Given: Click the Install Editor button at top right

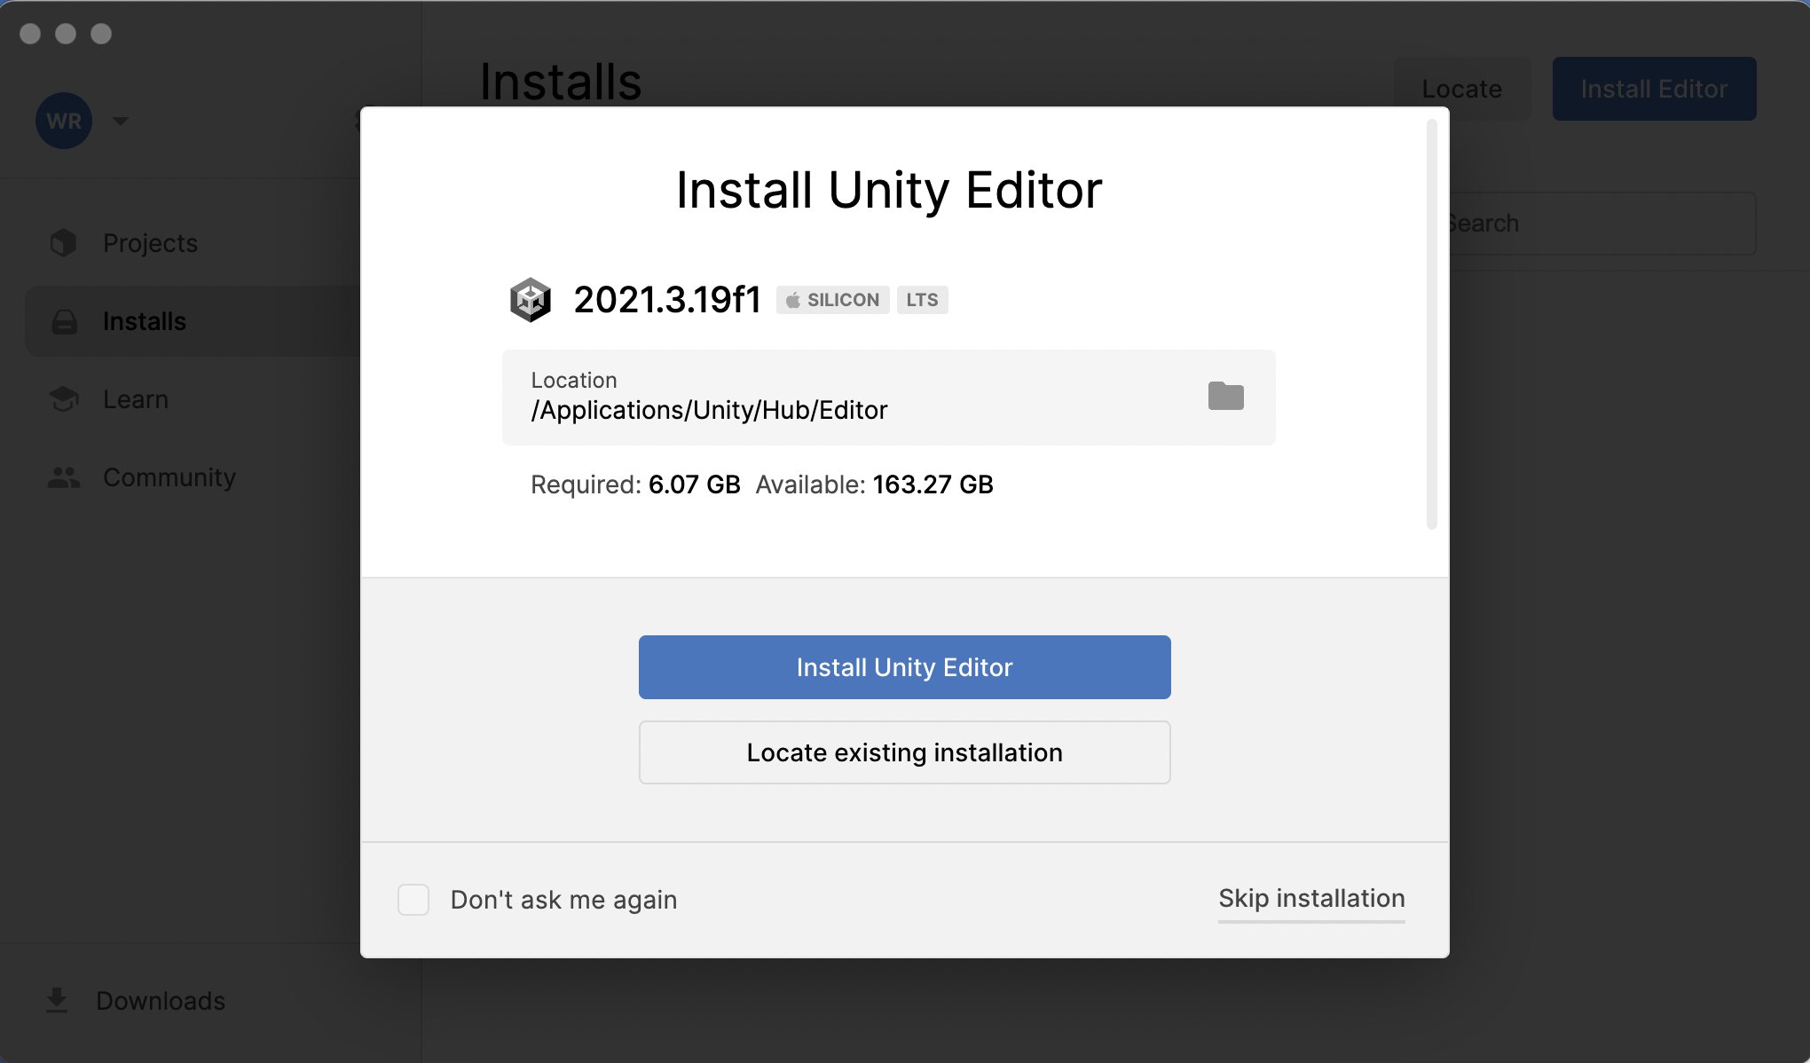Looking at the screenshot, I should pyautogui.click(x=1653, y=88).
